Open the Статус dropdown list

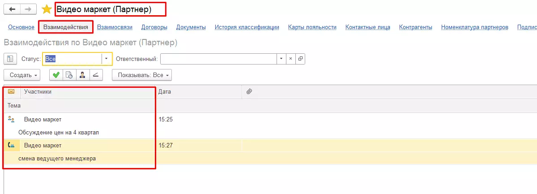pyautogui.click(x=107, y=59)
